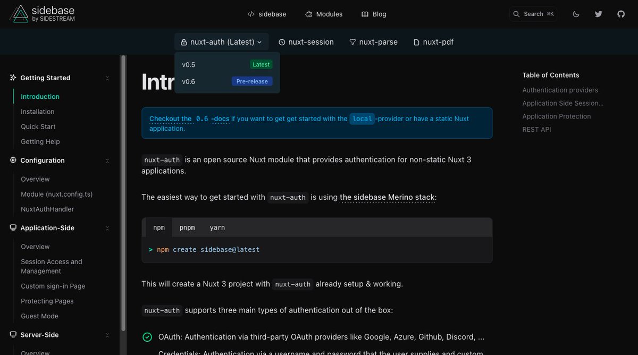The width and height of the screenshot is (638, 355).
Task: Open the Getting Help sidebar page
Action: point(40,141)
